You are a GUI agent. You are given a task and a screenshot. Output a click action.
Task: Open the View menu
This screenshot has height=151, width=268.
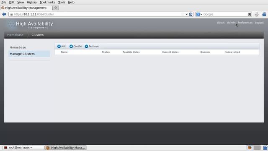(21, 3)
